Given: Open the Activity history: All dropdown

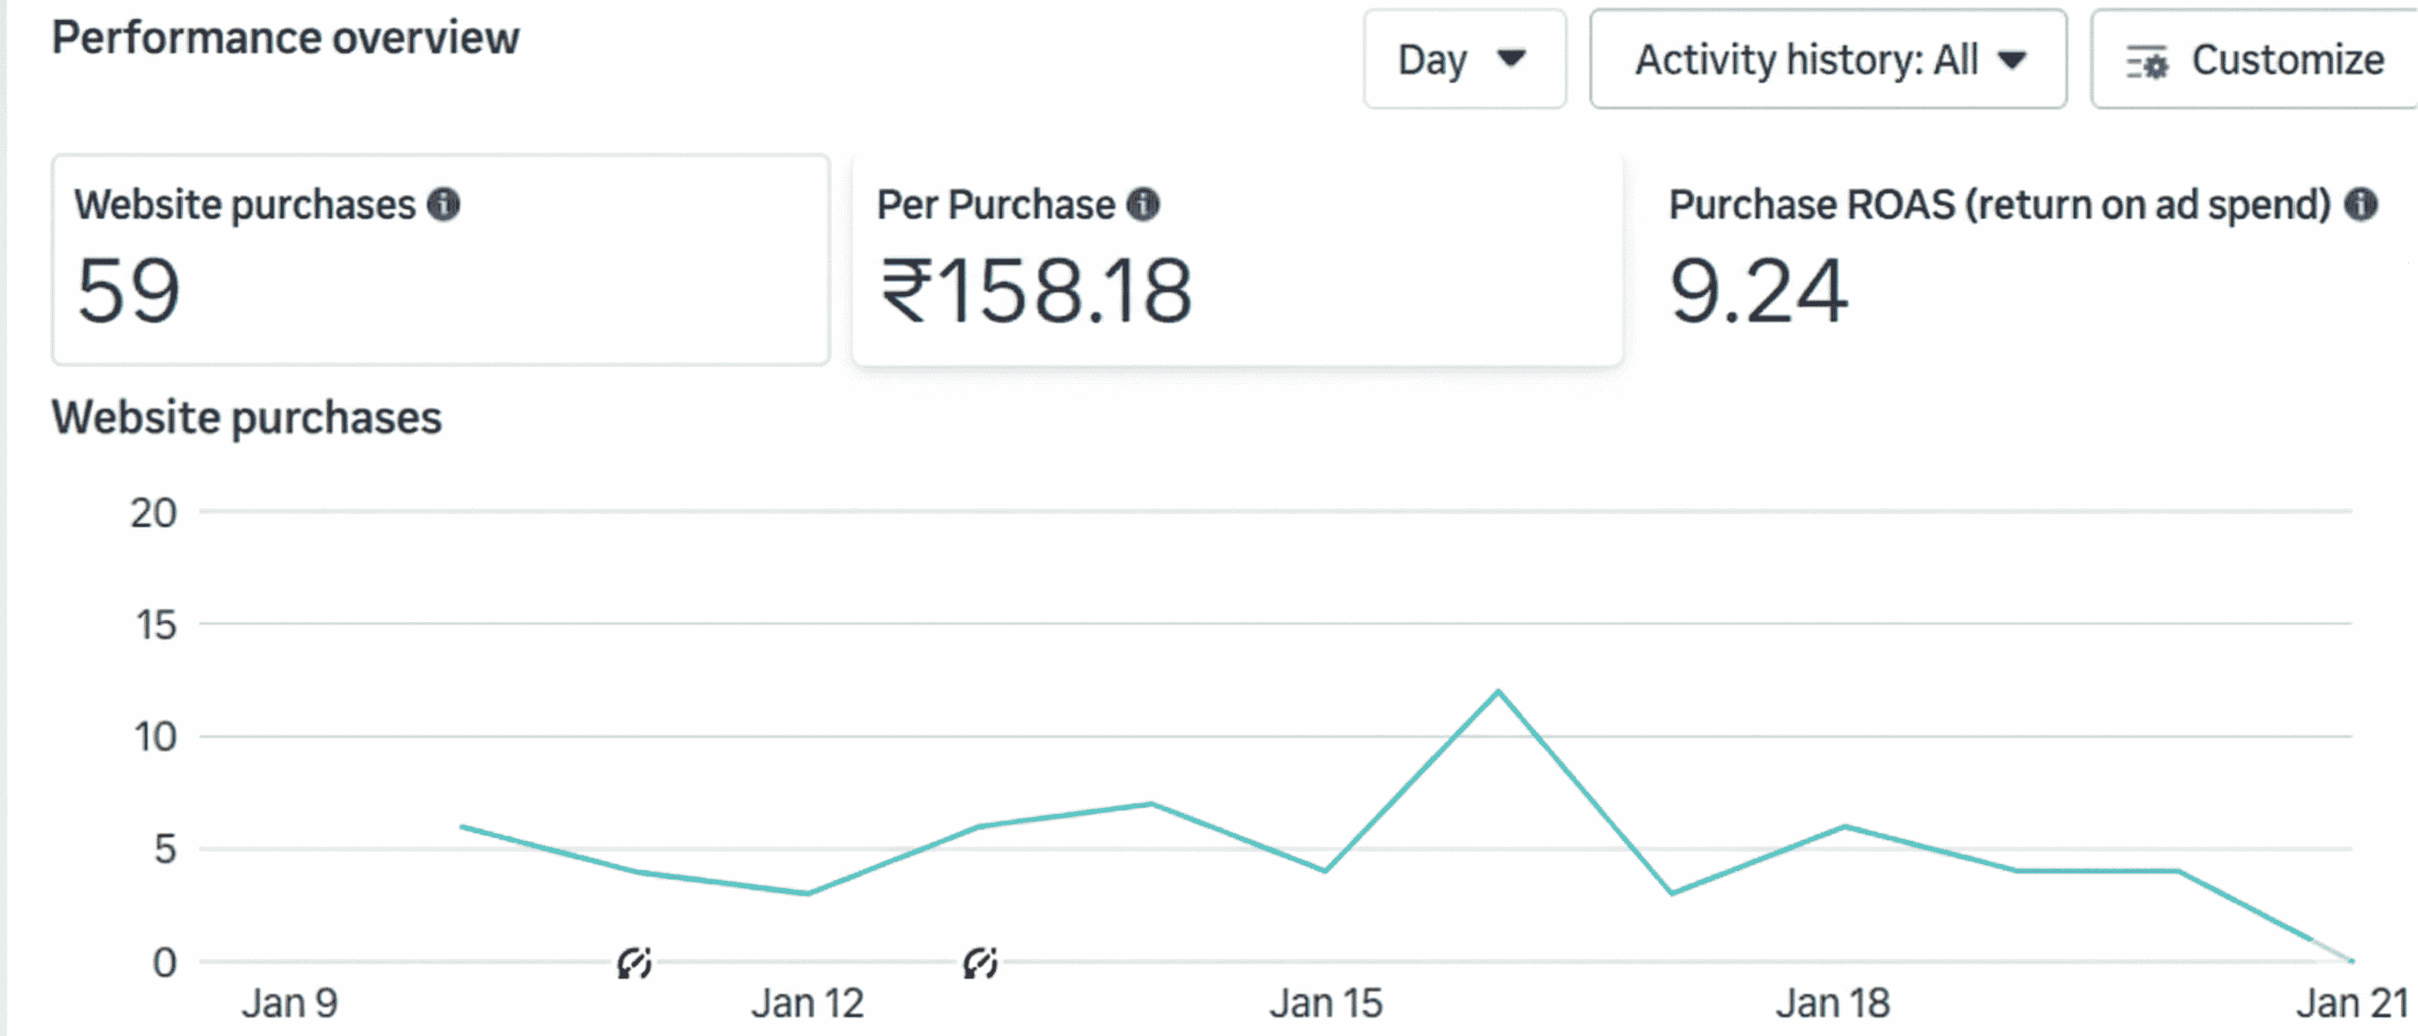Looking at the screenshot, I should coord(1827,61).
